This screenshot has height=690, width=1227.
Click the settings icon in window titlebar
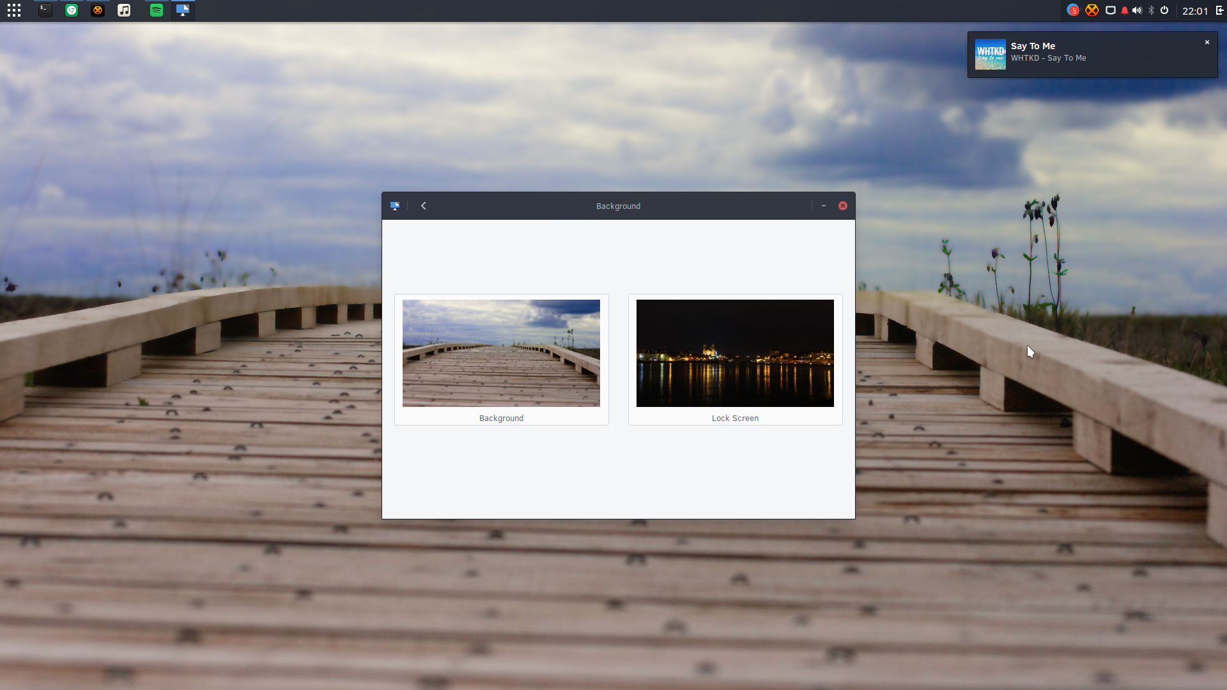pyautogui.click(x=395, y=206)
